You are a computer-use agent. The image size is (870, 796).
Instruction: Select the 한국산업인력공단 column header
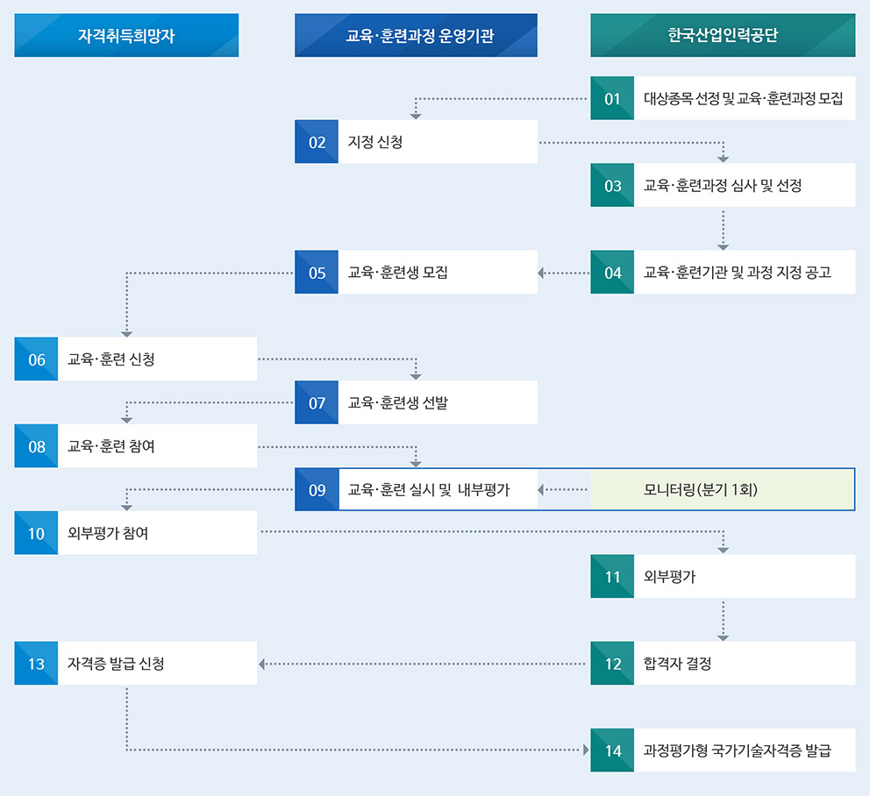coord(723,35)
